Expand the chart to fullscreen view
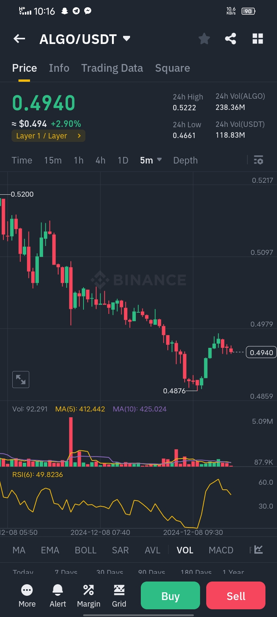Viewport: 277px width, 617px height. point(20,379)
